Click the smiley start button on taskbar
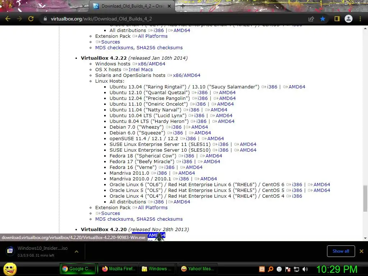Image resolution: width=368 pixels, height=276 pixels. tap(10, 269)
